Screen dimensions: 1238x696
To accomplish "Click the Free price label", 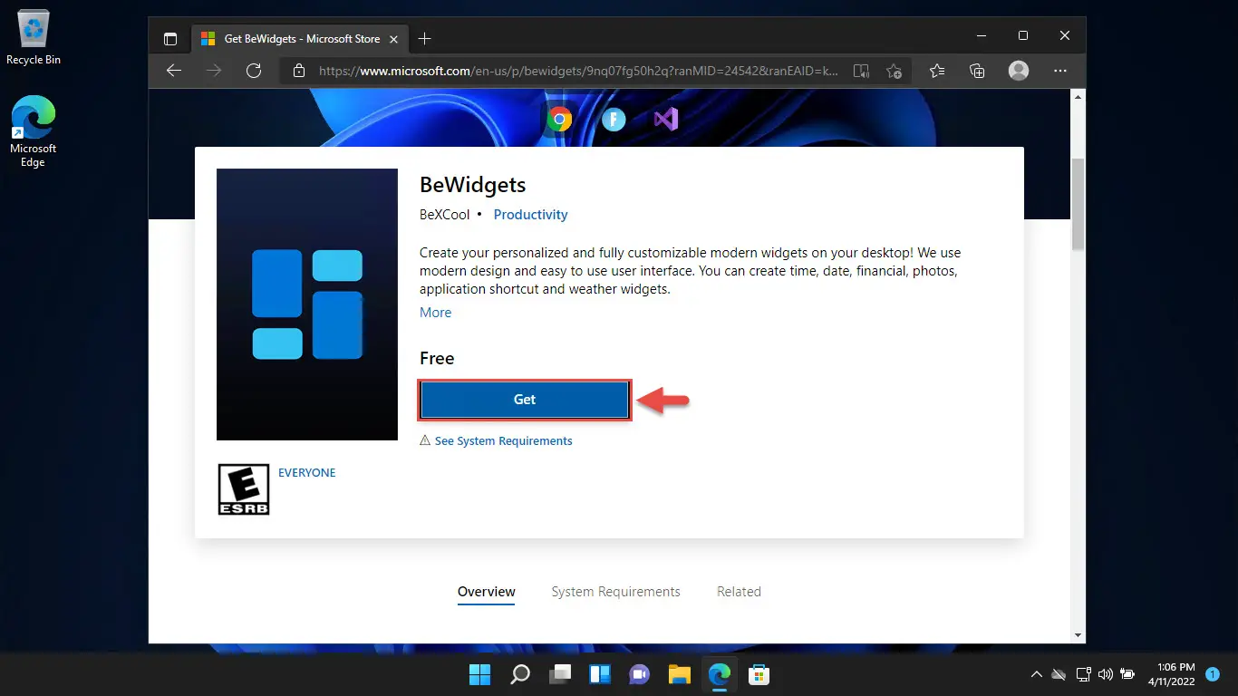I will pyautogui.click(x=437, y=359).
